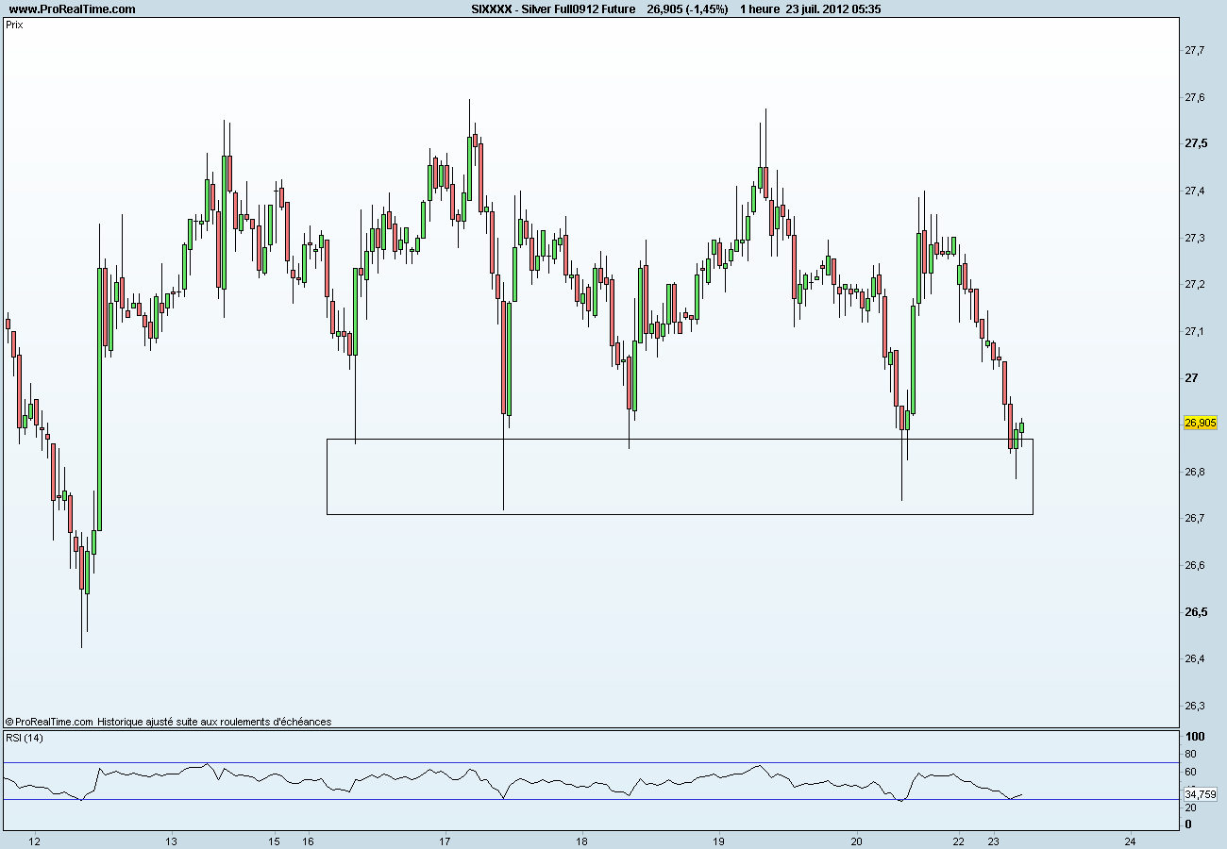
Task: Click date marker 12 on time axis
Action: click(35, 841)
